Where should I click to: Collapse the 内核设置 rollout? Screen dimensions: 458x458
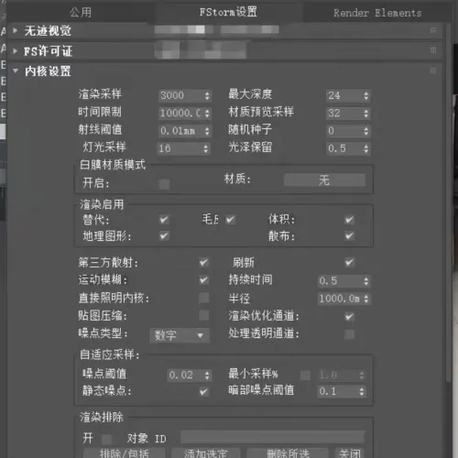click(x=16, y=71)
